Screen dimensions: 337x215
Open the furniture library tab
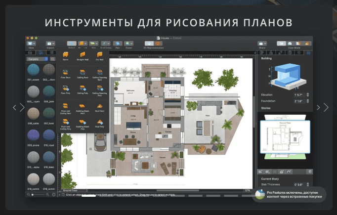(30, 53)
